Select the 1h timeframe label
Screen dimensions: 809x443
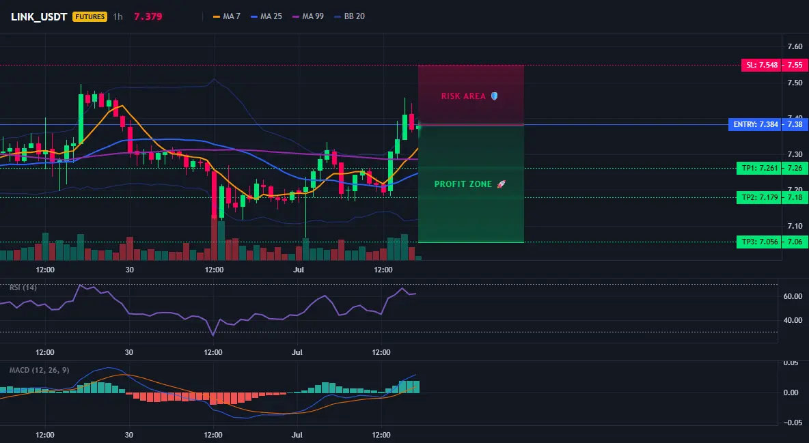(x=118, y=16)
